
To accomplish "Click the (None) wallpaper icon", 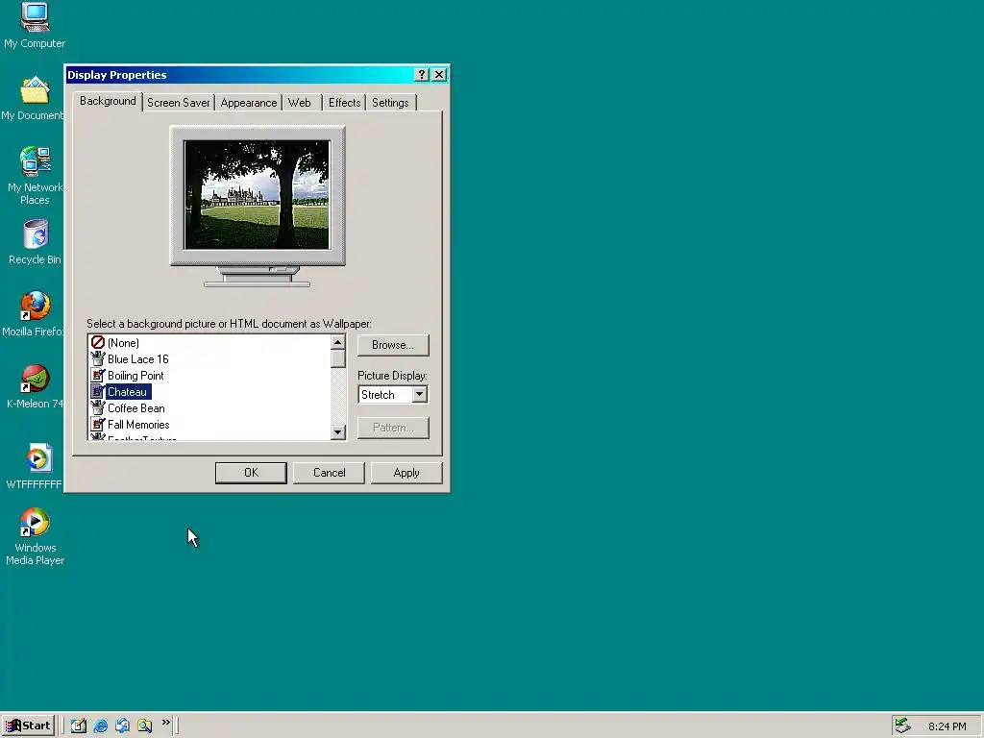I will point(97,343).
